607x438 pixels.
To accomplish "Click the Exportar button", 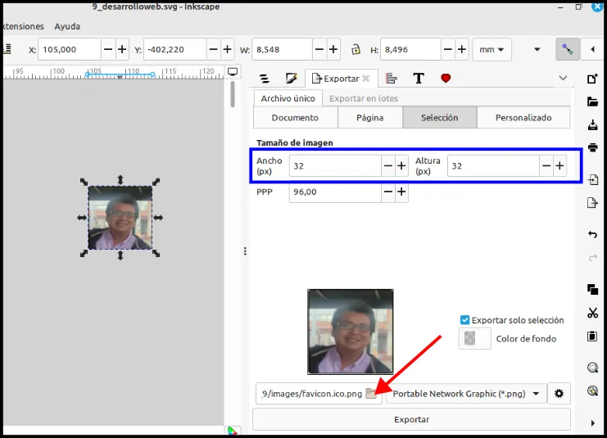I will [x=411, y=419].
